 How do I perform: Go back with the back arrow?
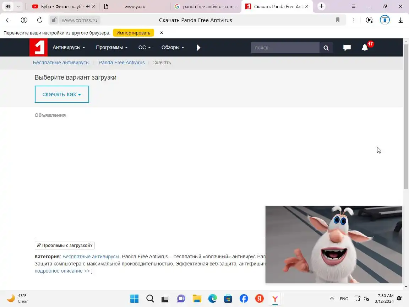tap(9, 20)
